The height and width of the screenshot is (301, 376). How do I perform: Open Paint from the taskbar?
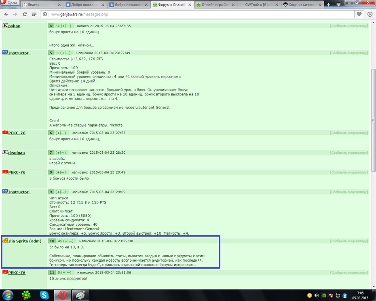tap(80, 295)
